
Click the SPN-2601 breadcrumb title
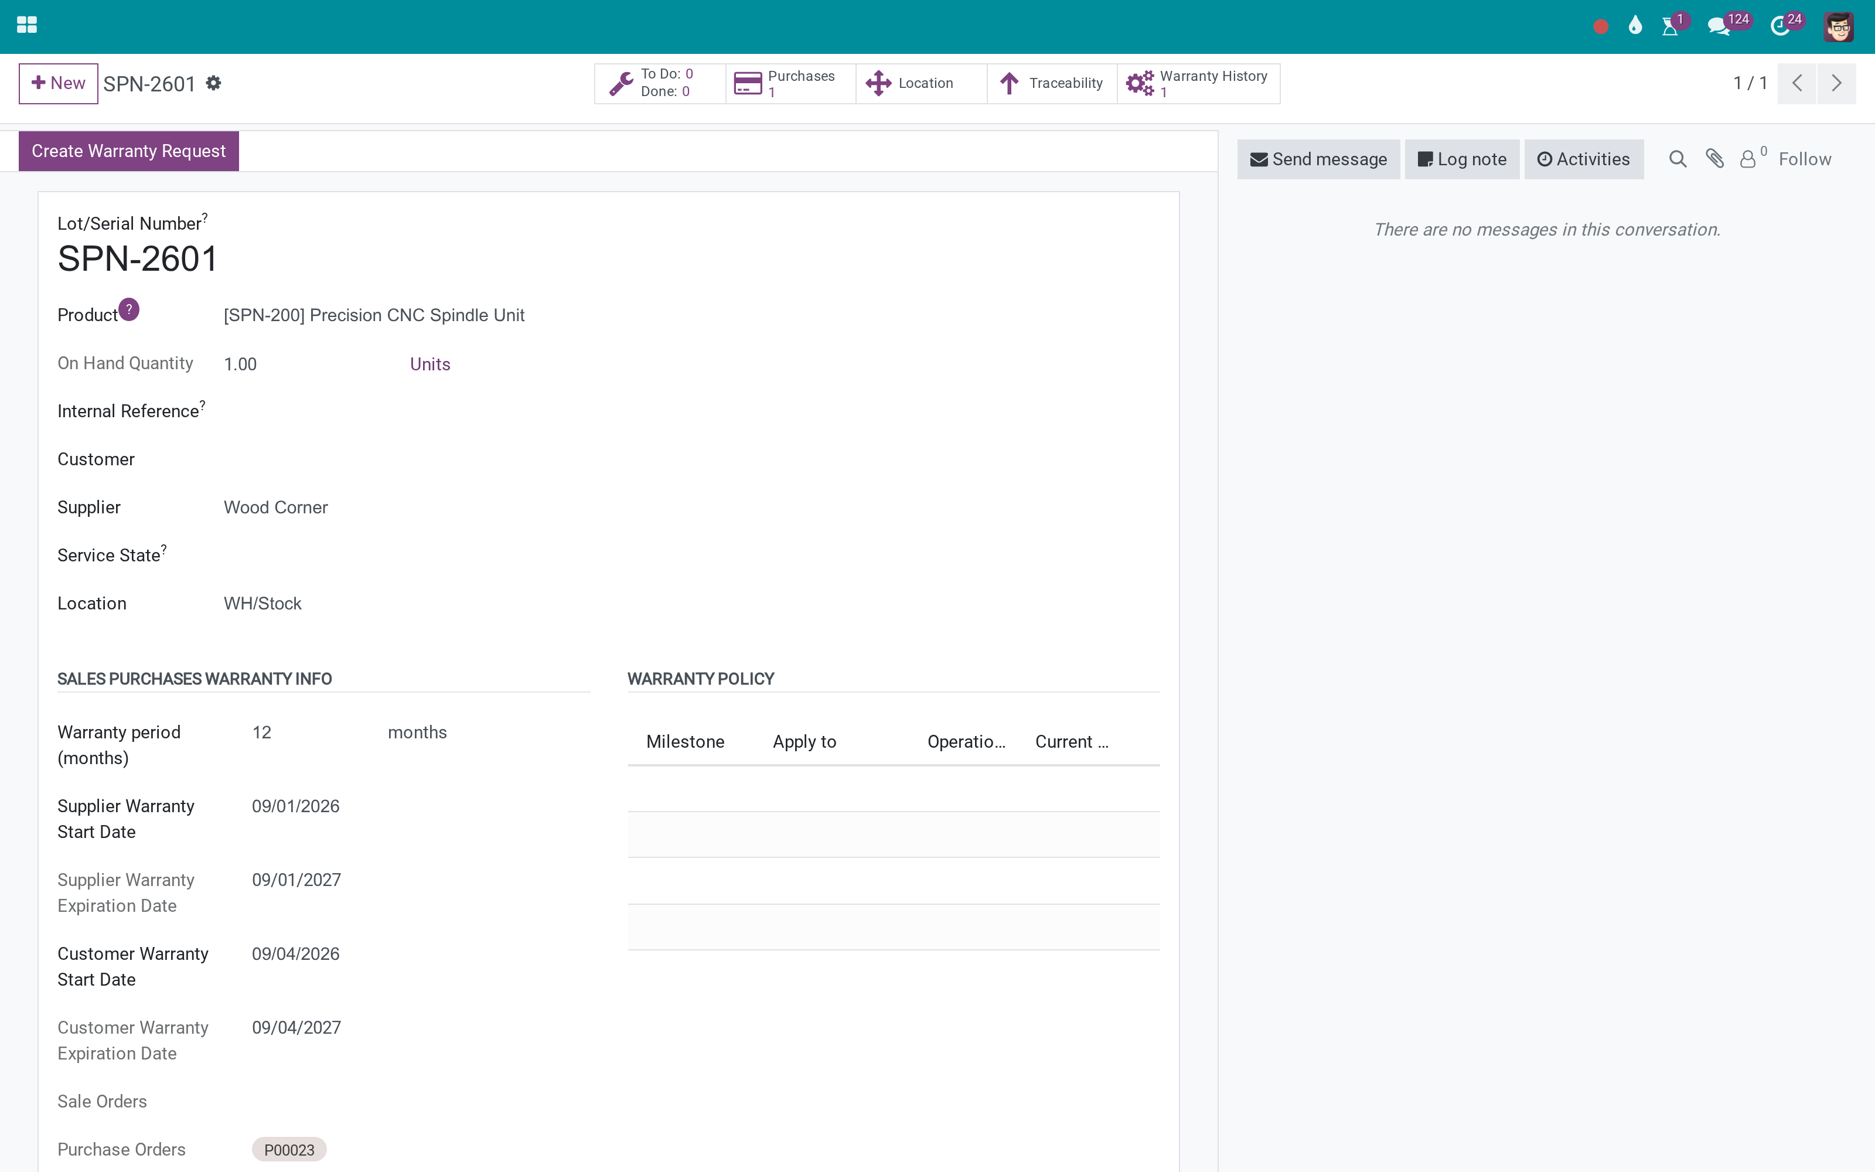[149, 84]
